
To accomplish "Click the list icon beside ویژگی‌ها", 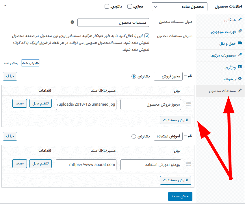I will point(240,67).
